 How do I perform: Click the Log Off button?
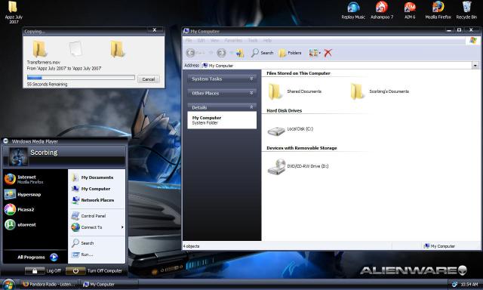coord(43,271)
